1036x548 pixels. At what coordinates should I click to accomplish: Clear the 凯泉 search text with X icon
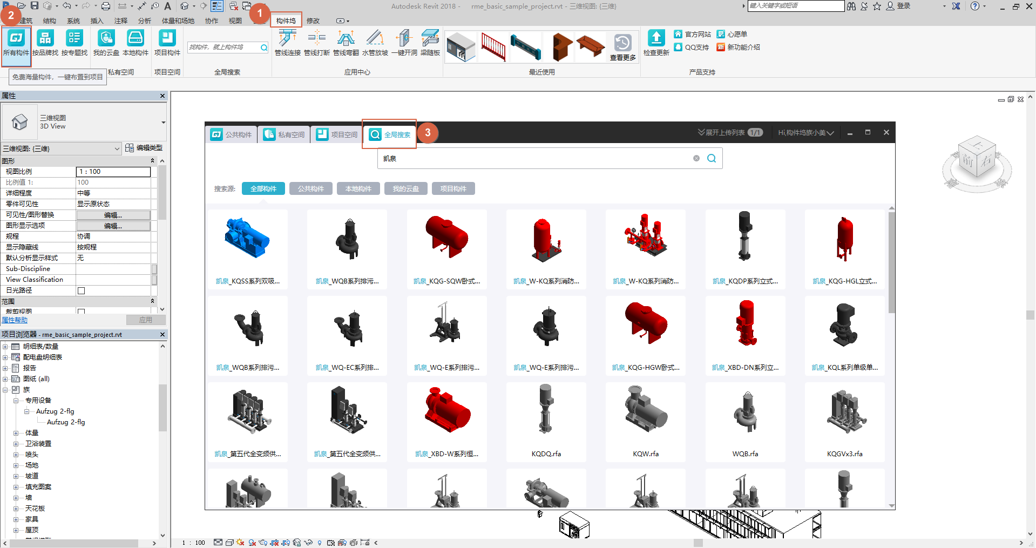pos(696,158)
